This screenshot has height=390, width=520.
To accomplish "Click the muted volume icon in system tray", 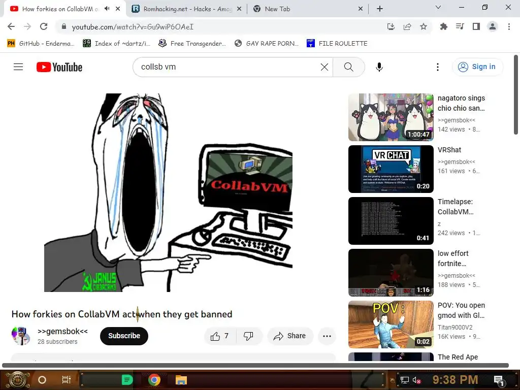I will tap(417, 380).
